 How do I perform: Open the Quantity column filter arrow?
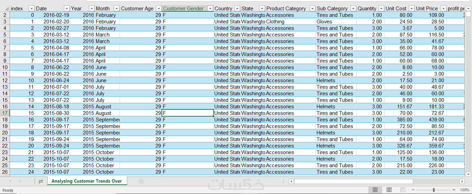pos(381,9)
